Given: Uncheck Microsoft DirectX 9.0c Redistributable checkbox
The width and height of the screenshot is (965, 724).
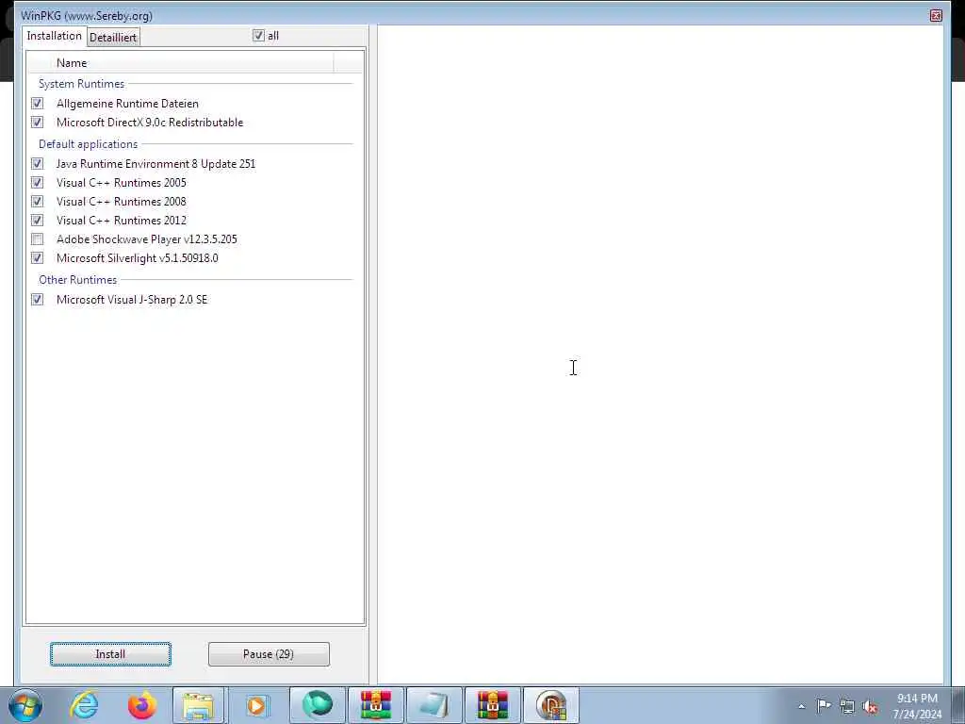Looking at the screenshot, I should point(38,123).
